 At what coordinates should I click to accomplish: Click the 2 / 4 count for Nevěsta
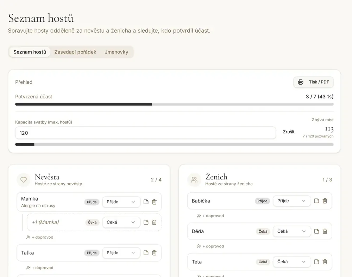coord(156,180)
